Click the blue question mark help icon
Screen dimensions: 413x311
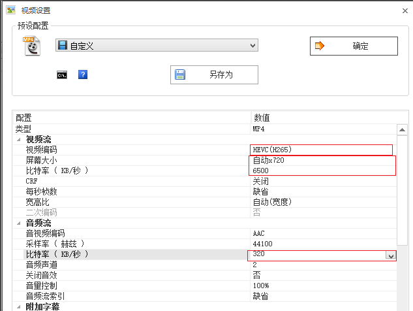click(83, 74)
